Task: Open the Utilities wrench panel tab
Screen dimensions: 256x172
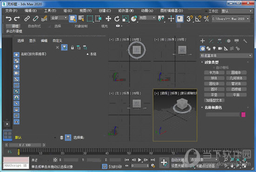Action: click(x=245, y=41)
